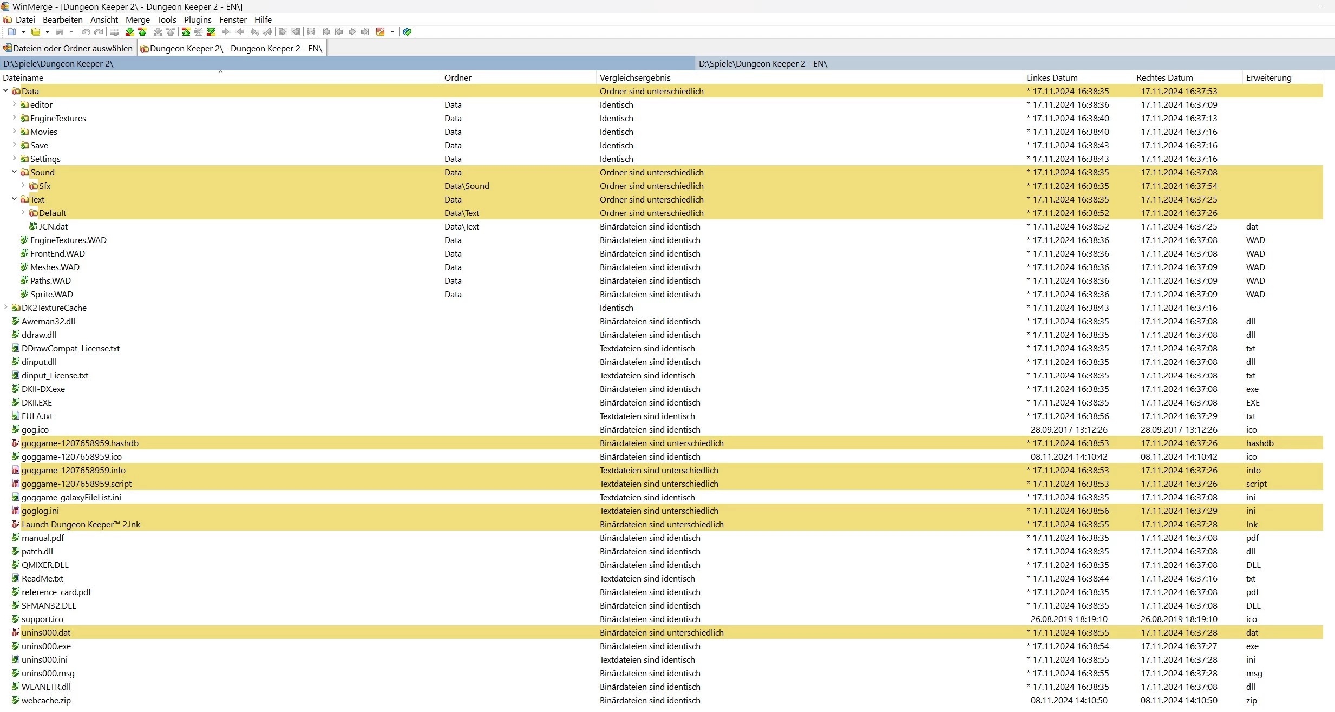
Task: Expand the DK2TextureCache folder node
Action: (x=5, y=307)
